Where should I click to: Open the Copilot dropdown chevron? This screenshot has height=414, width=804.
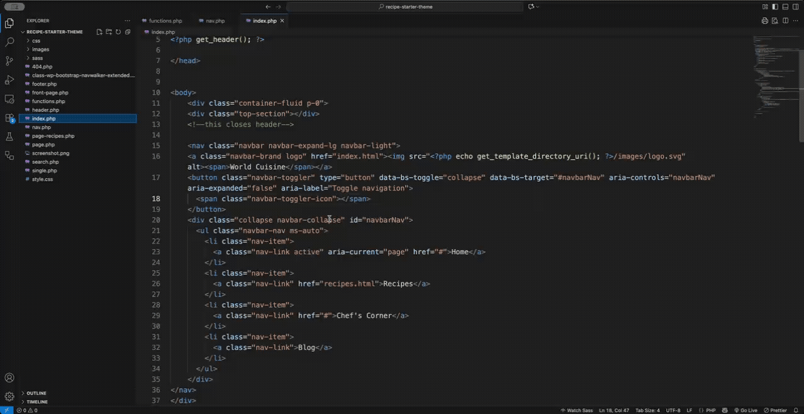pos(538,7)
